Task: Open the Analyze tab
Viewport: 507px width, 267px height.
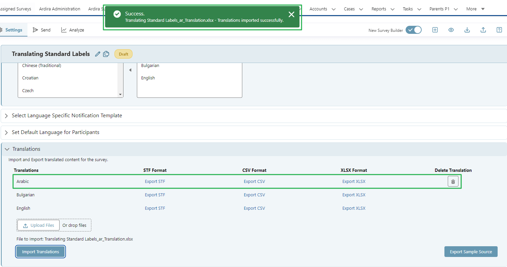Action: [72, 30]
